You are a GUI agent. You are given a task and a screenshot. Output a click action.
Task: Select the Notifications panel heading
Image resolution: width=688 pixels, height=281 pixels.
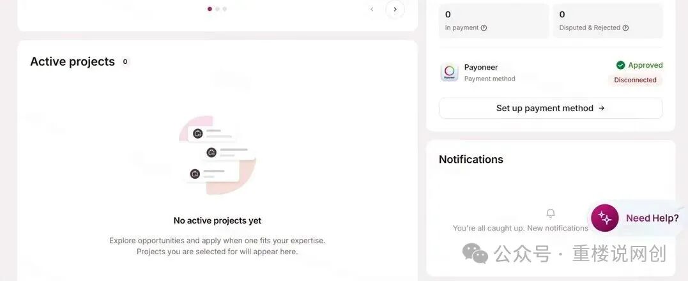point(471,159)
